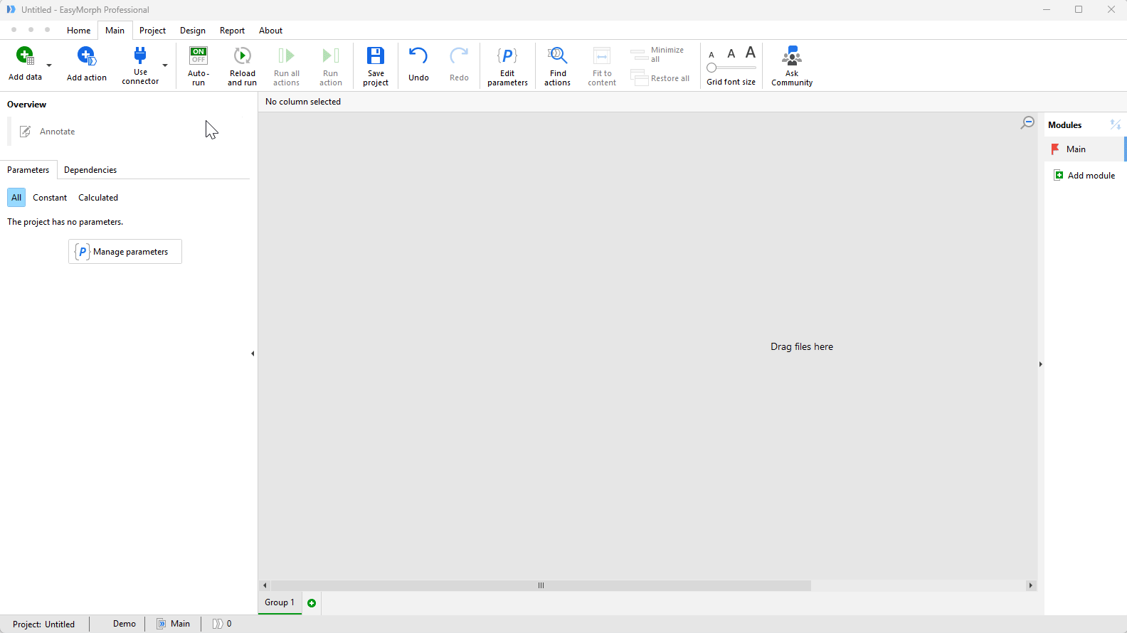Click Demo in the status bar
Screen dimensions: 1127x633
coord(125,624)
